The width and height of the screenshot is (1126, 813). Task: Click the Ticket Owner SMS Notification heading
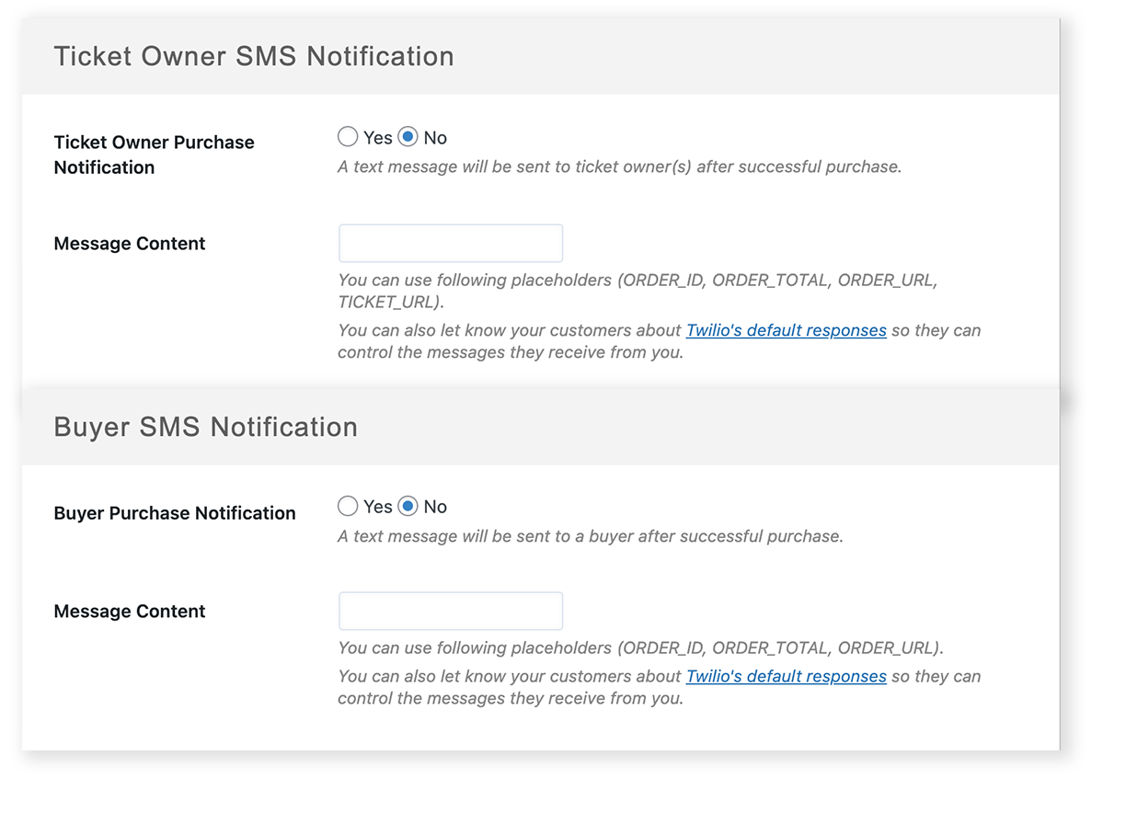pos(255,56)
